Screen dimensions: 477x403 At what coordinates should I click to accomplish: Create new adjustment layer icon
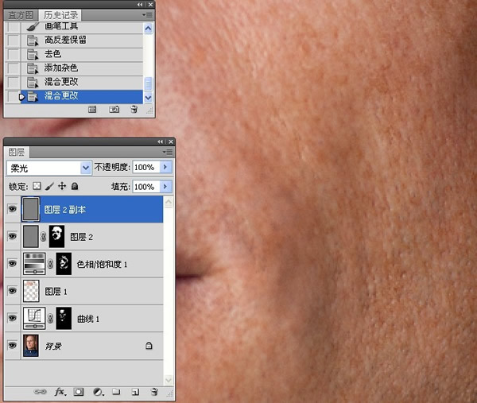coord(98,392)
